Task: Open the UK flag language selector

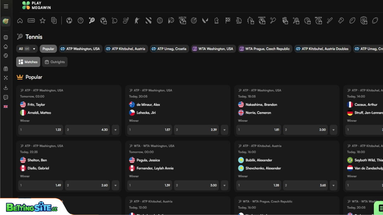Action: coord(6,107)
